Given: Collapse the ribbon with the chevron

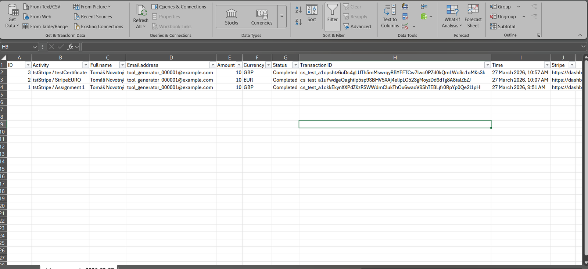Looking at the screenshot, I should pyautogui.click(x=580, y=35).
